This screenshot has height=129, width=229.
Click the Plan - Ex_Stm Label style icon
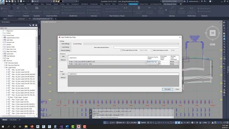9,70
